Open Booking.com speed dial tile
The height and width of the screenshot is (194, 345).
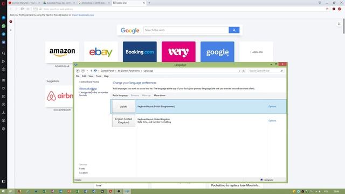[x=140, y=52]
